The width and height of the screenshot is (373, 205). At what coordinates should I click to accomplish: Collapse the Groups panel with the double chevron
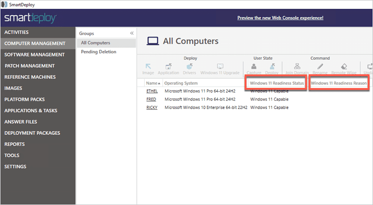pos(132,33)
